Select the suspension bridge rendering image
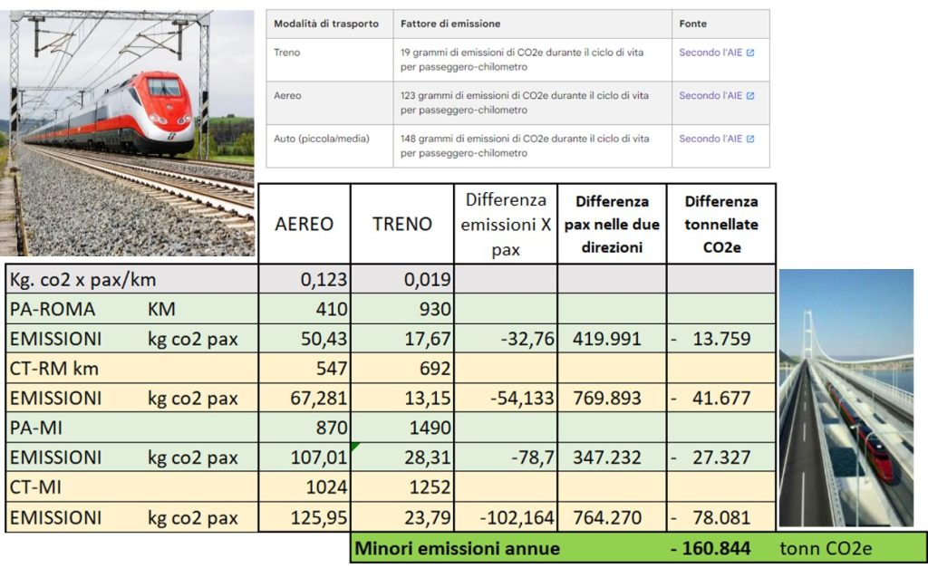The height and width of the screenshot is (568, 928). pos(846,399)
